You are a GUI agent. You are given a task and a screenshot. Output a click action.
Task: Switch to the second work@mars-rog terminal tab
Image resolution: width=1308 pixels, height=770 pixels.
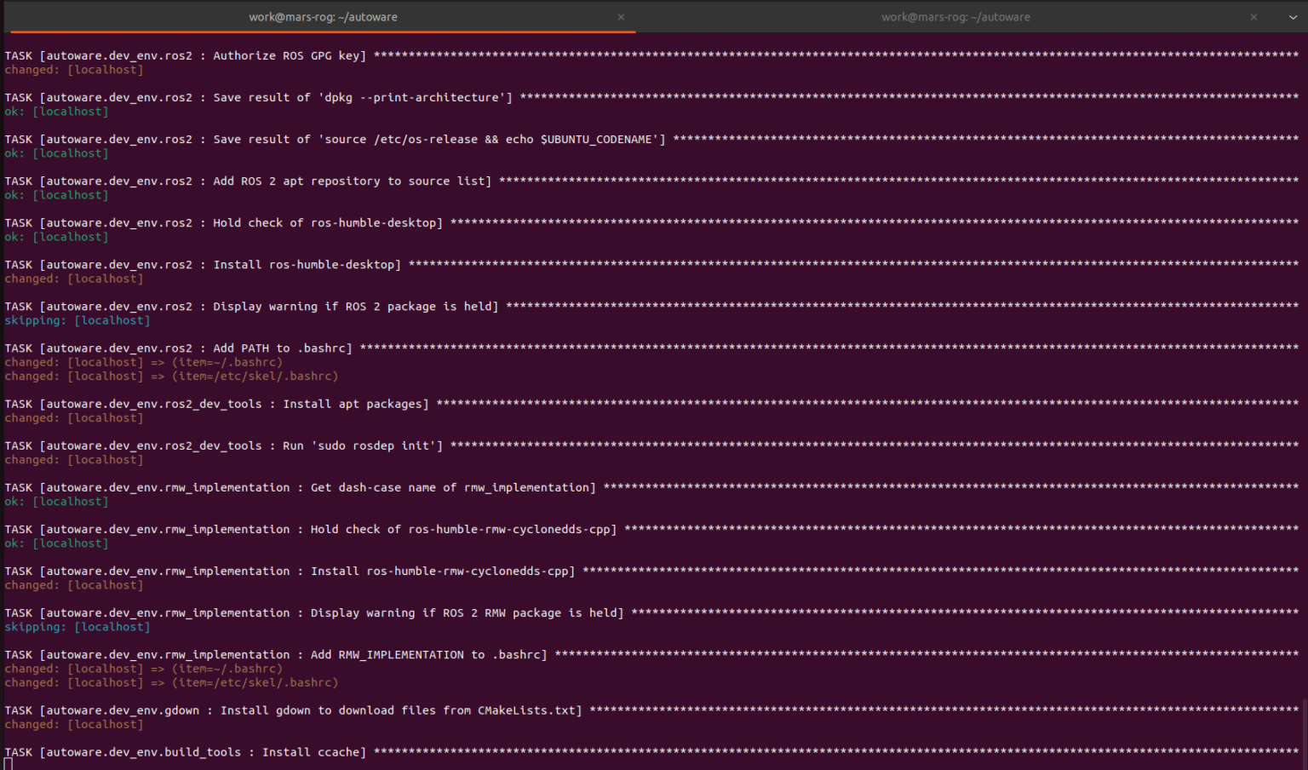pos(955,17)
